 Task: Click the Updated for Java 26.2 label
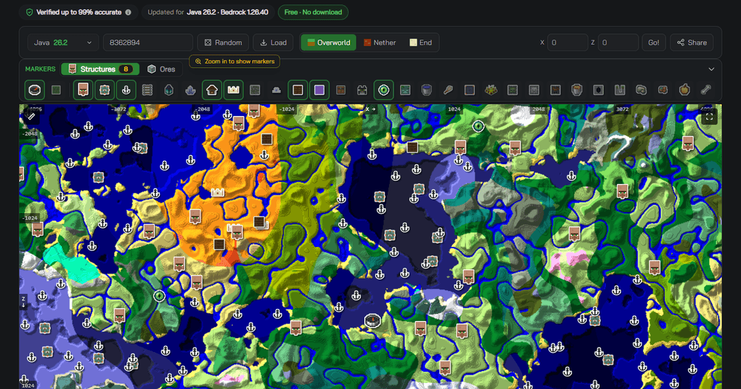(208, 12)
